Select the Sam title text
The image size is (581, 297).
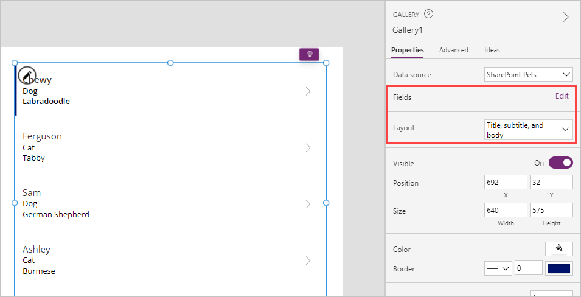[32, 193]
